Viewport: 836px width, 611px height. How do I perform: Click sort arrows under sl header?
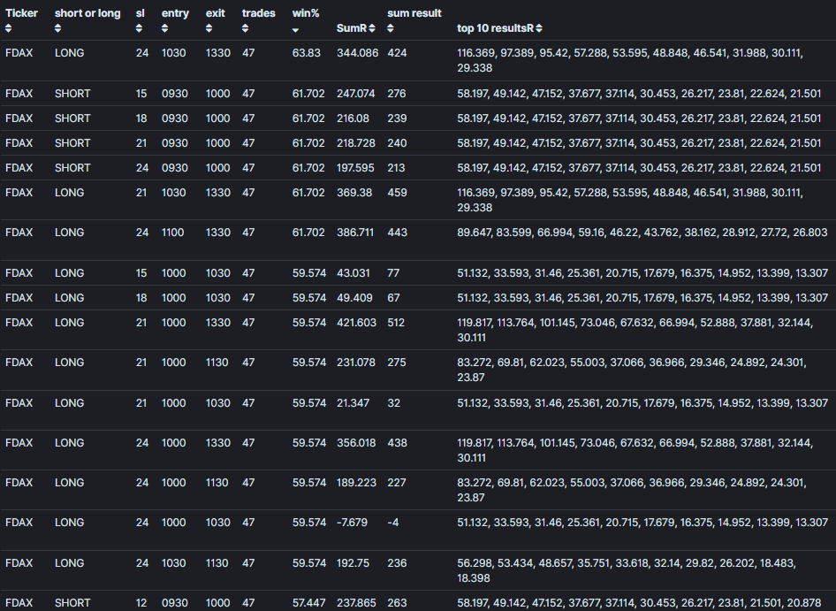139,28
